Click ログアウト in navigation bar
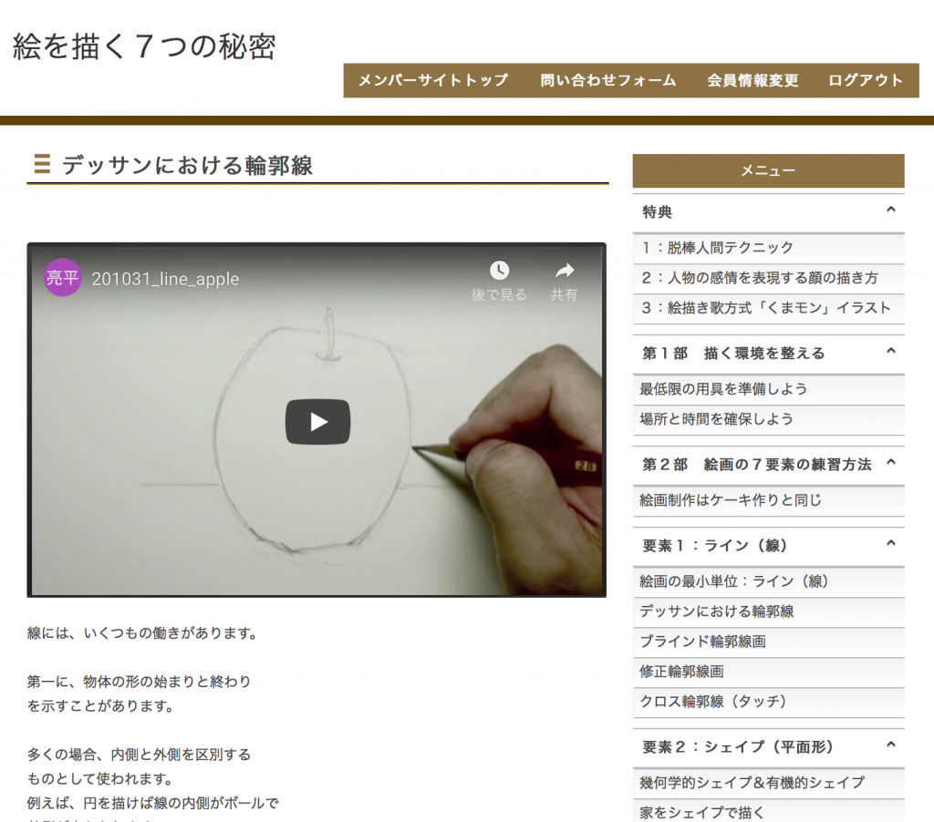Viewport: 934px width, 822px height. (866, 80)
